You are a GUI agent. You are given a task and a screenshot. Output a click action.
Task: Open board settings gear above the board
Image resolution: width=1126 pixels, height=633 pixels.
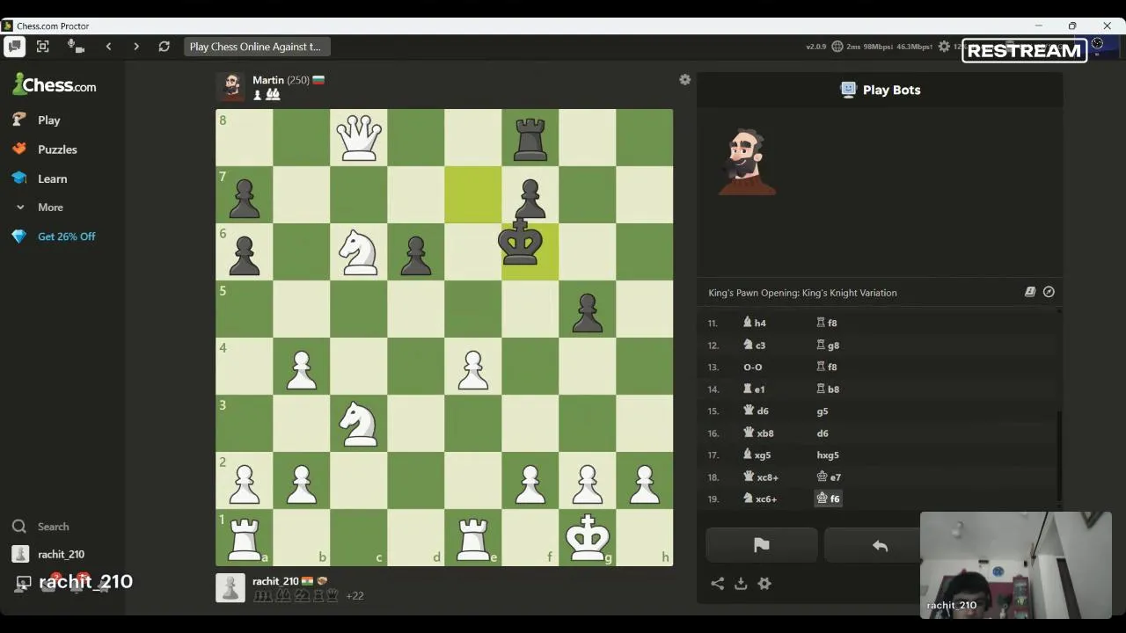click(x=685, y=80)
